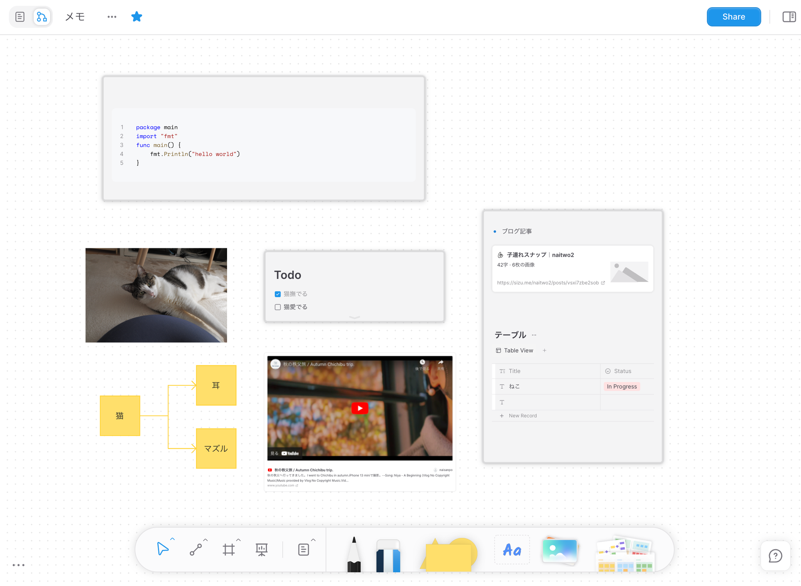Check the 猫愛でる todo item
Screen dimensions: 801x586
point(278,307)
